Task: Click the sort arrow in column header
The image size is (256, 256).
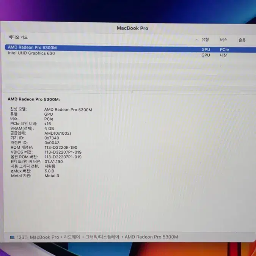Action: [x=196, y=39]
